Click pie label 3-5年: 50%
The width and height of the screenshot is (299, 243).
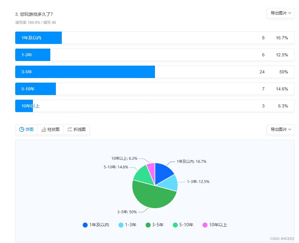[127, 212]
